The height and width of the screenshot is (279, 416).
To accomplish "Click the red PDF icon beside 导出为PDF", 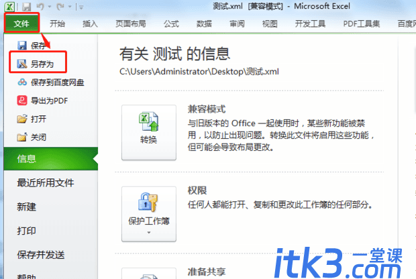I will point(22,101).
